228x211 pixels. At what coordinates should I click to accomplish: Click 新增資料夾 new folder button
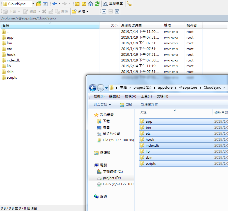[149, 105]
